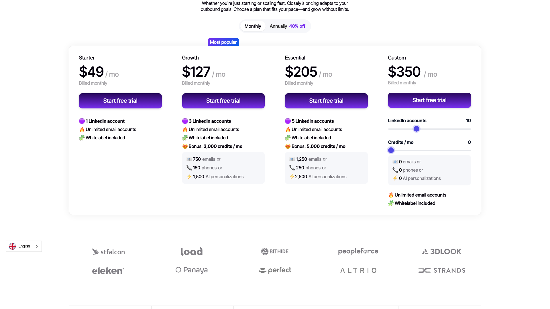550x309 pixels.
Task: Select the Monthly billing option
Action: click(252, 26)
